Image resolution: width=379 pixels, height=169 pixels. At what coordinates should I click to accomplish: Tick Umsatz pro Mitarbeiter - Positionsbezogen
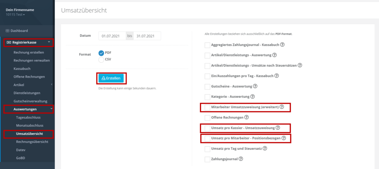point(207,139)
